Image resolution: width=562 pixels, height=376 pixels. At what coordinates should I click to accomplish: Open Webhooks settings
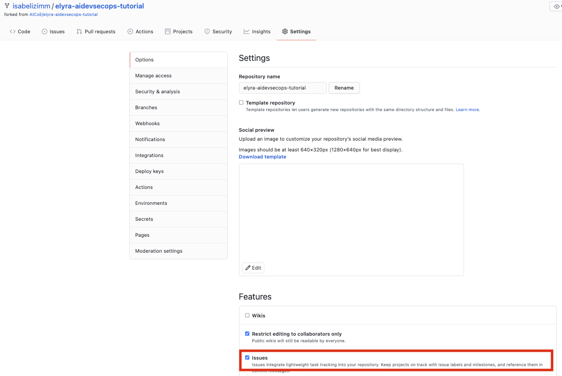point(179,124)
